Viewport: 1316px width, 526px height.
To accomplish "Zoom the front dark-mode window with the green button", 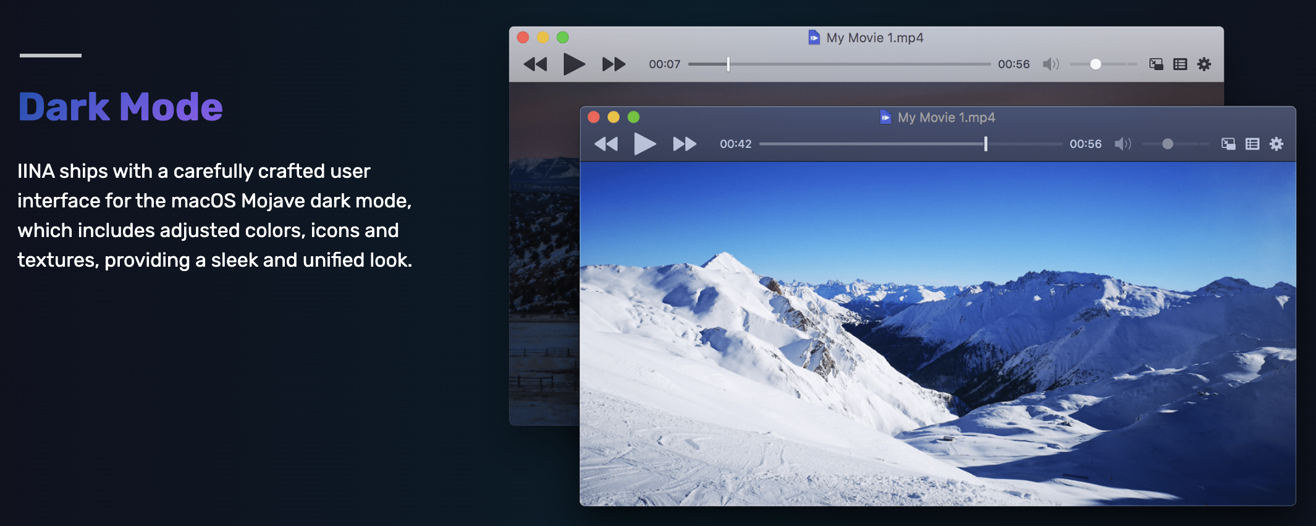I will [x=633, y=117].
